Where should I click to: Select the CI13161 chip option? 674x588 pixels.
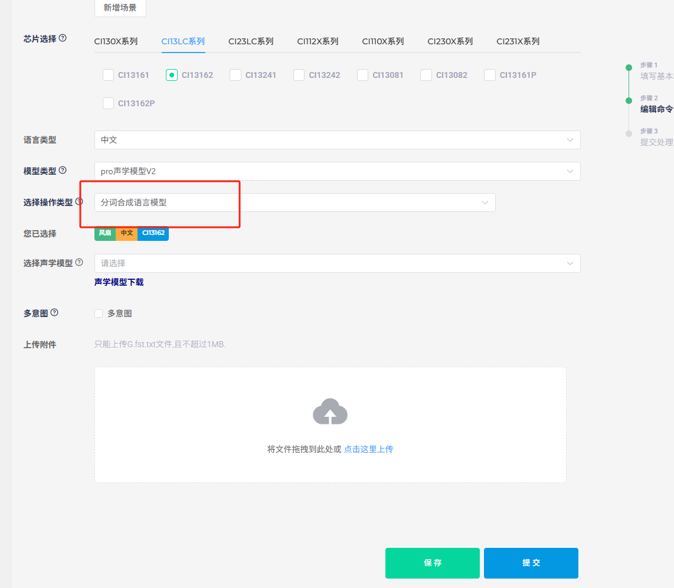click(109, 75)
